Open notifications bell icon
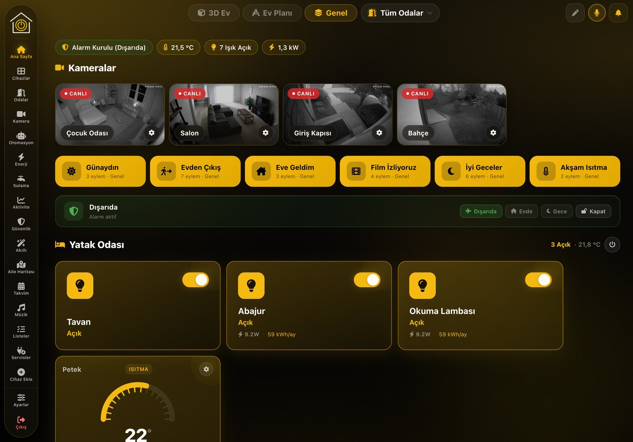Viewport: 633px width, 442px height. coord(618,13)
